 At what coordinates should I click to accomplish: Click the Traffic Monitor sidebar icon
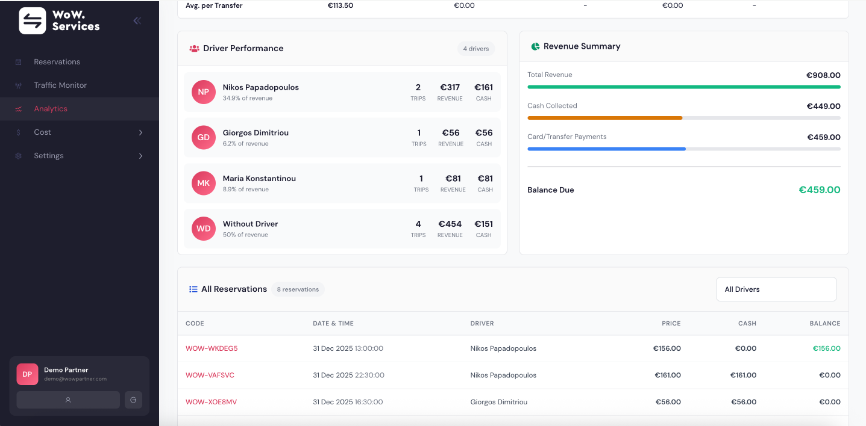tap(19, 85)
